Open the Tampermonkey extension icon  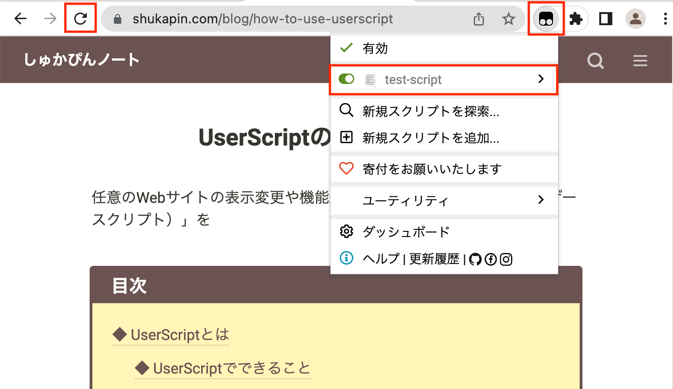pyautogui.click(x=546, y=19)
